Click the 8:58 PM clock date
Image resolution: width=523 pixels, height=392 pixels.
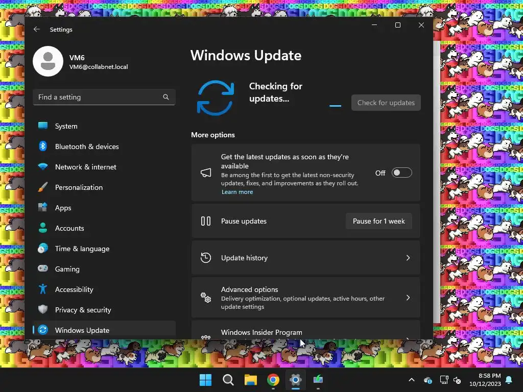(485, 380)
